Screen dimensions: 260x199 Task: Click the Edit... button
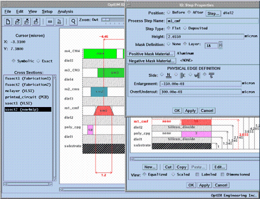point(220,167)
